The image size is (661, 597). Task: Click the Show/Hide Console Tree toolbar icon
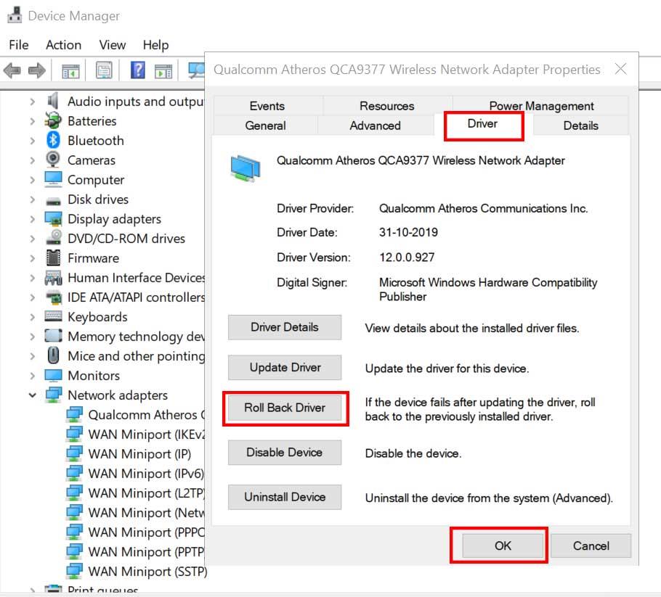coord(70,70)
